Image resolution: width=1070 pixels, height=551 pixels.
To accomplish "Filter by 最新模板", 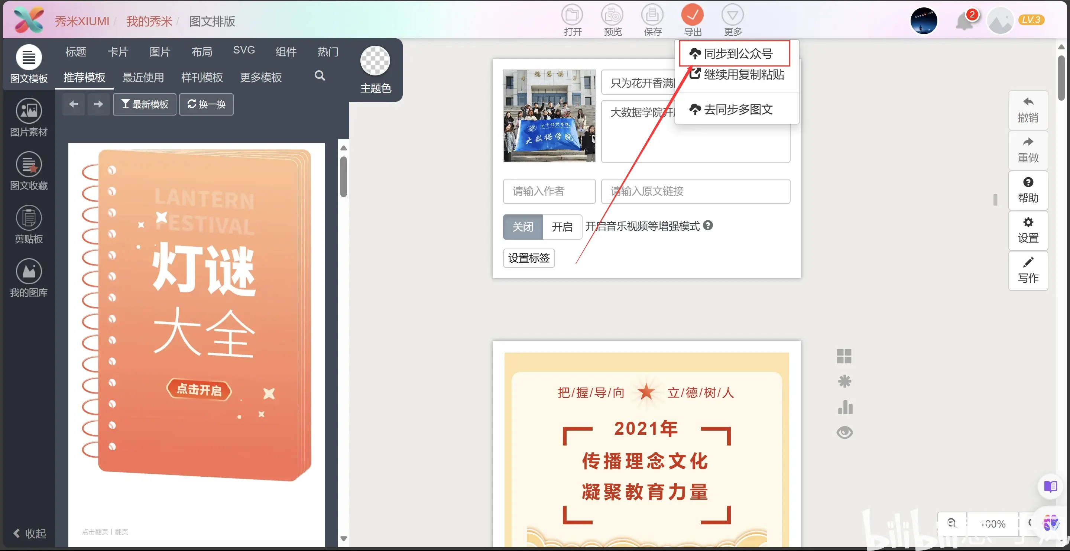I will 145,104.
